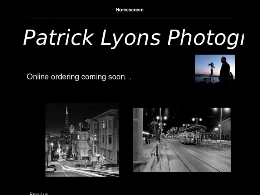Click the Email us link

tap(39, 194)
